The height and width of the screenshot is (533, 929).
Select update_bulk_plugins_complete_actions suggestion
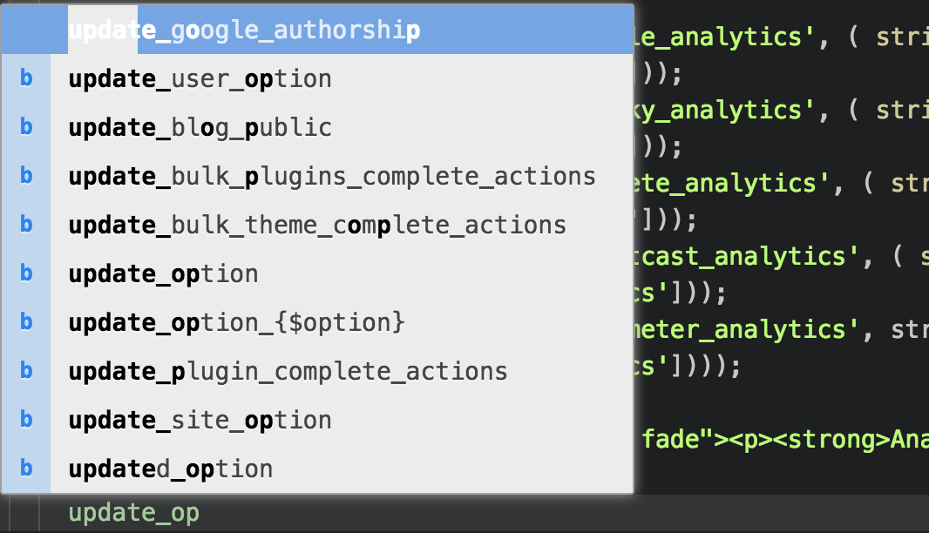click(317, 176)
